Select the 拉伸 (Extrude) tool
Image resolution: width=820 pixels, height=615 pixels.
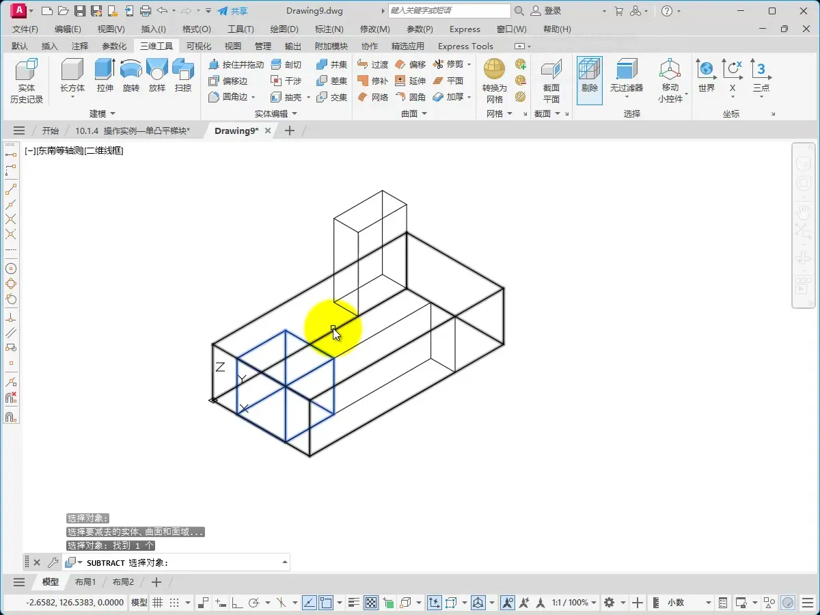(105, 74)
